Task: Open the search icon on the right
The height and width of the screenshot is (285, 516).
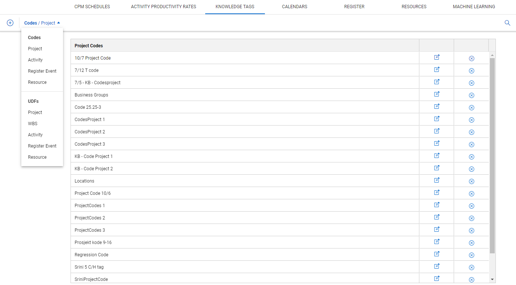Action: [507, 23]
